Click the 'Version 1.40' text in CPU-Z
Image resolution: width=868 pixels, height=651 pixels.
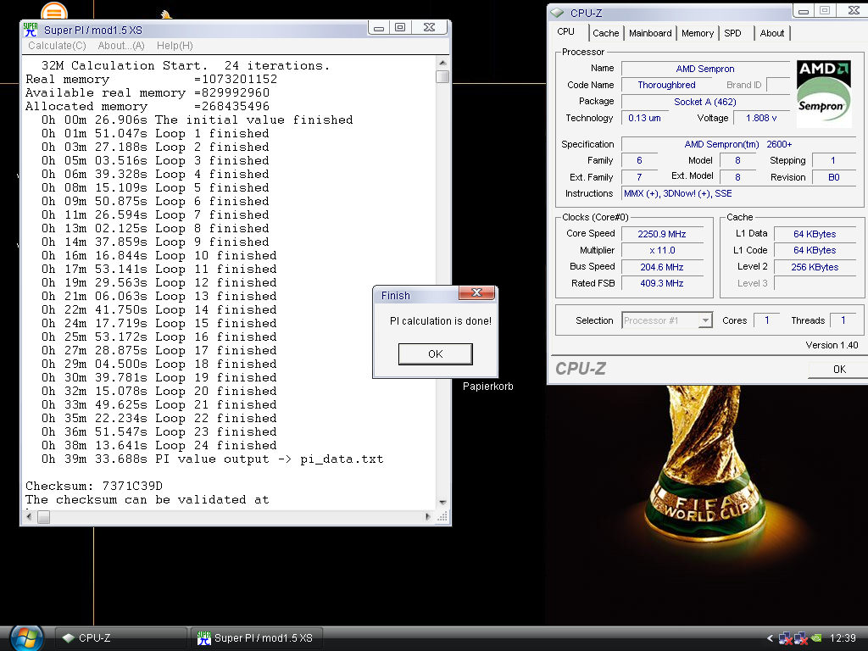pos(832,345)
